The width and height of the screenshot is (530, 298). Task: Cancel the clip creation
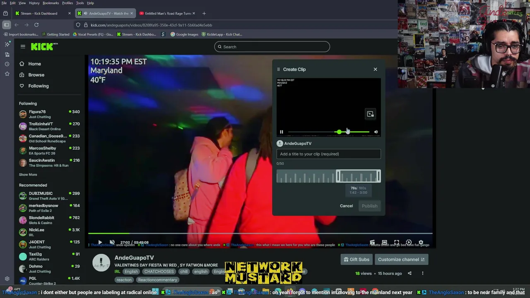pyautogui.click(x=346, y=206)
